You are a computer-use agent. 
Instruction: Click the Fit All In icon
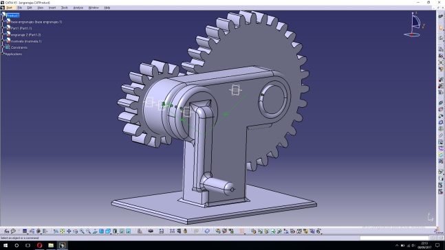(x=63, y=231)
